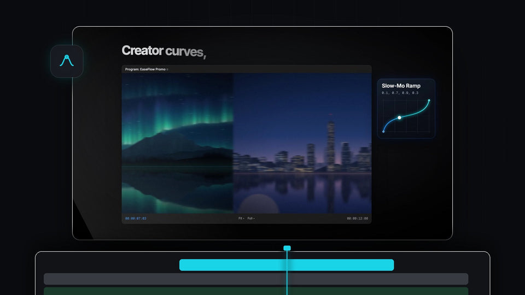Select the gray clip track in the timeline
Image resolution: width=525 pixels, height=295 pixels.
(256, 279)
